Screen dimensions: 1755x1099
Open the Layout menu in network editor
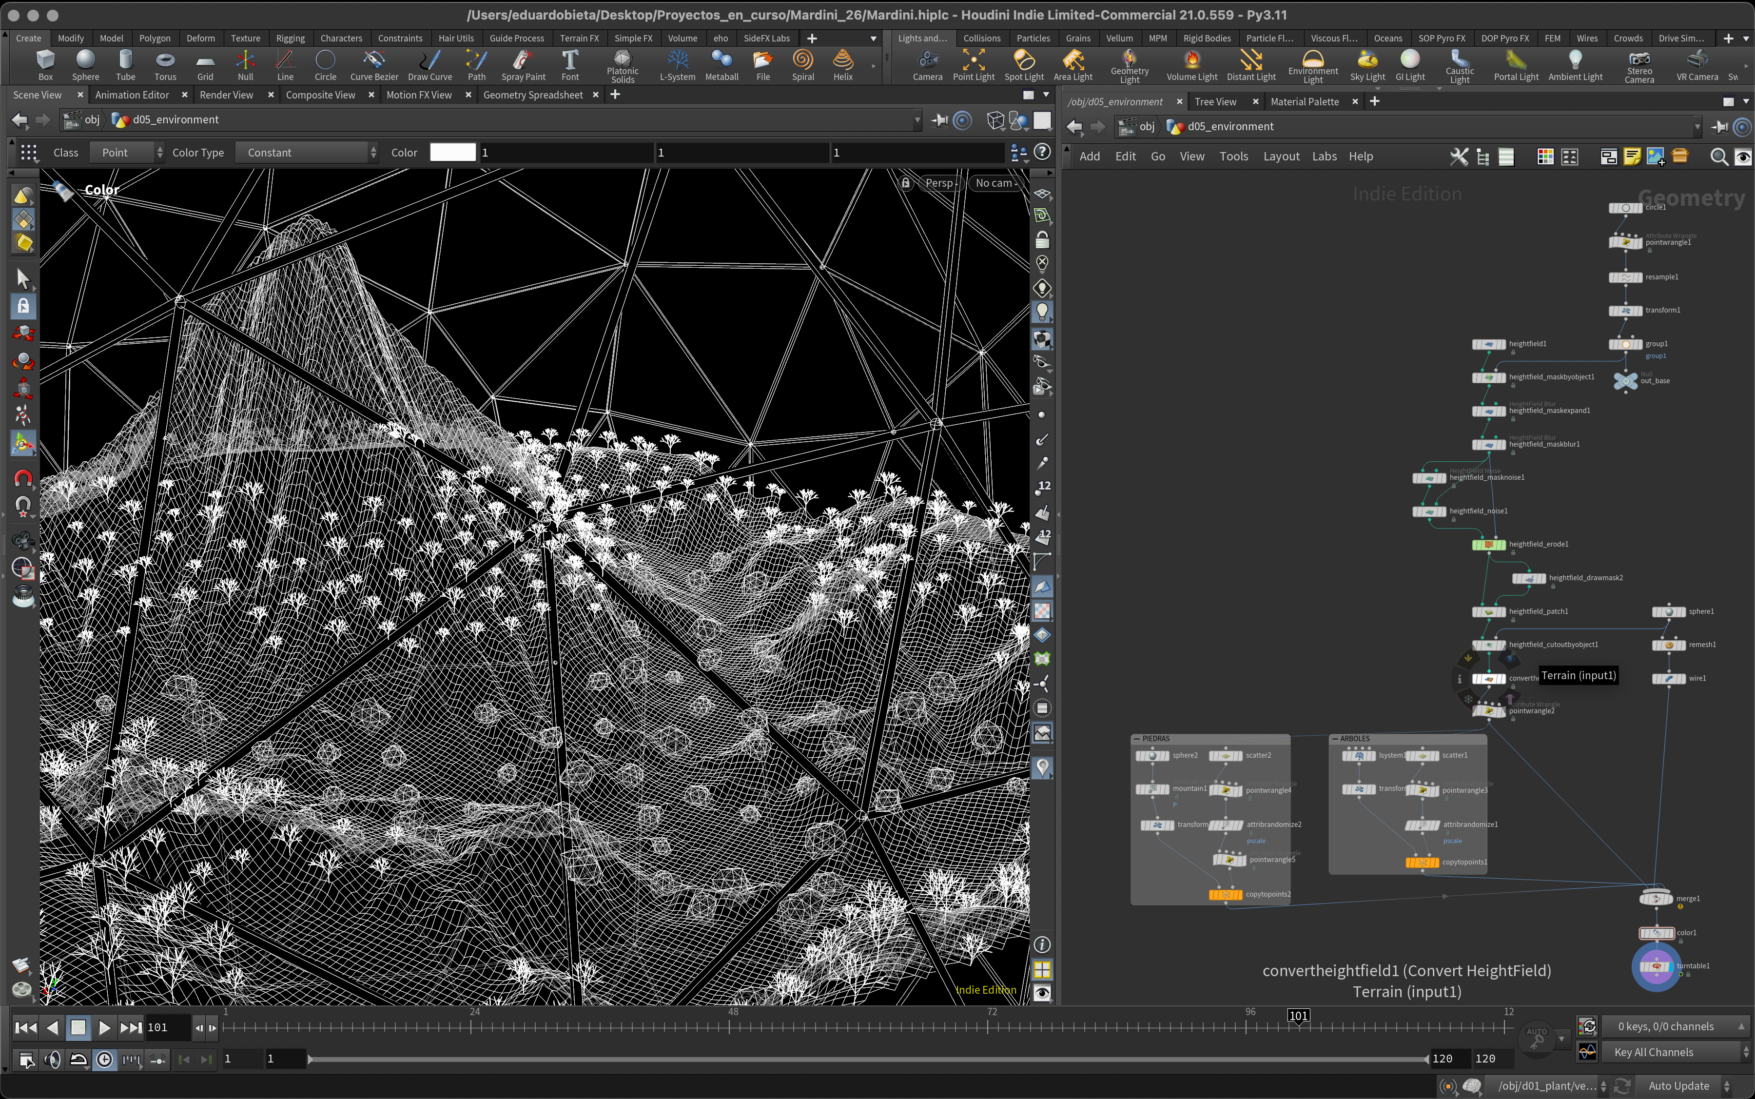click(x=1281, y=157)
